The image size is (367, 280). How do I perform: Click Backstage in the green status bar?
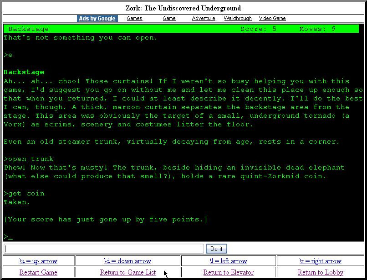tap(28, 29)
